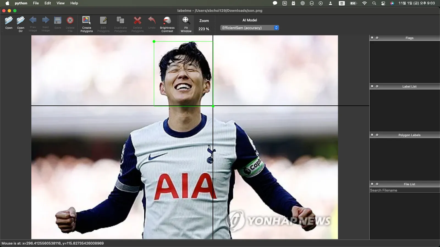Open Control Center in menu bar
Screen dimensions: 440x247
coord(383,3)
